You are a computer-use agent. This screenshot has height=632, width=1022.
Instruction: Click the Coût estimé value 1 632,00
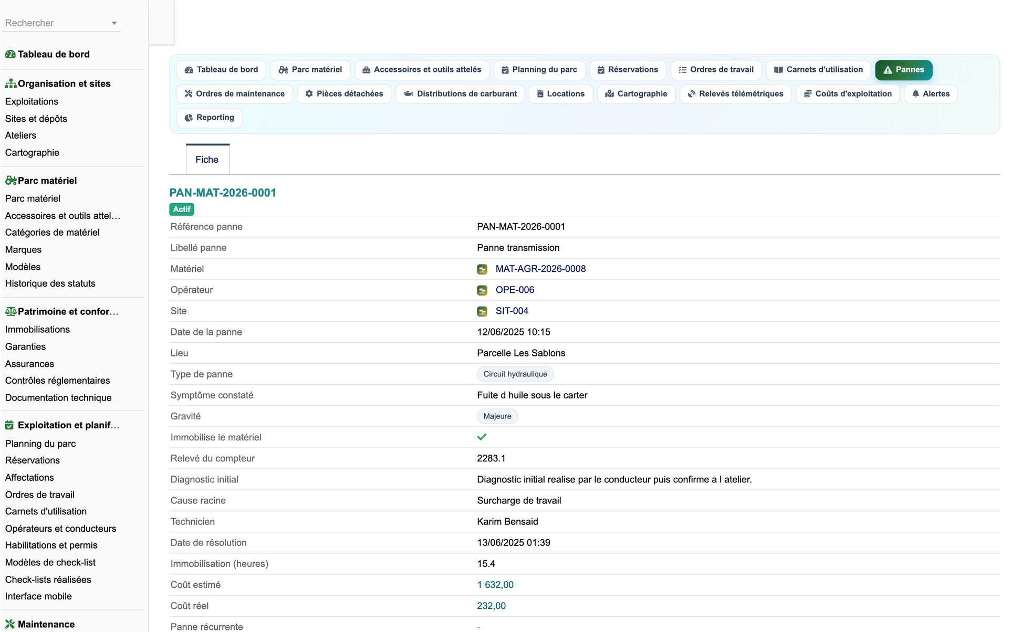pyautogui.click(x=495, y=585)
